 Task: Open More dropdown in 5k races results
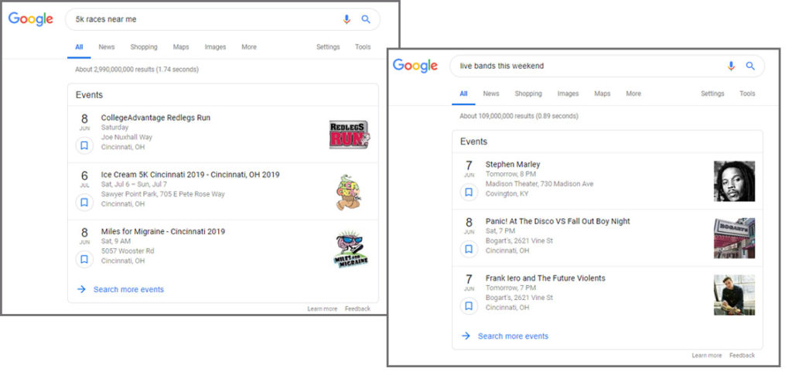click(x=248, y=47)
